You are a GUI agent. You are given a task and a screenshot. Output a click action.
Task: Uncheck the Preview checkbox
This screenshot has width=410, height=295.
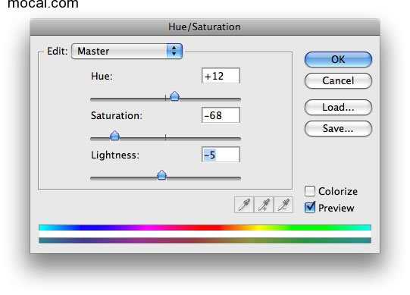pos(310,208)
